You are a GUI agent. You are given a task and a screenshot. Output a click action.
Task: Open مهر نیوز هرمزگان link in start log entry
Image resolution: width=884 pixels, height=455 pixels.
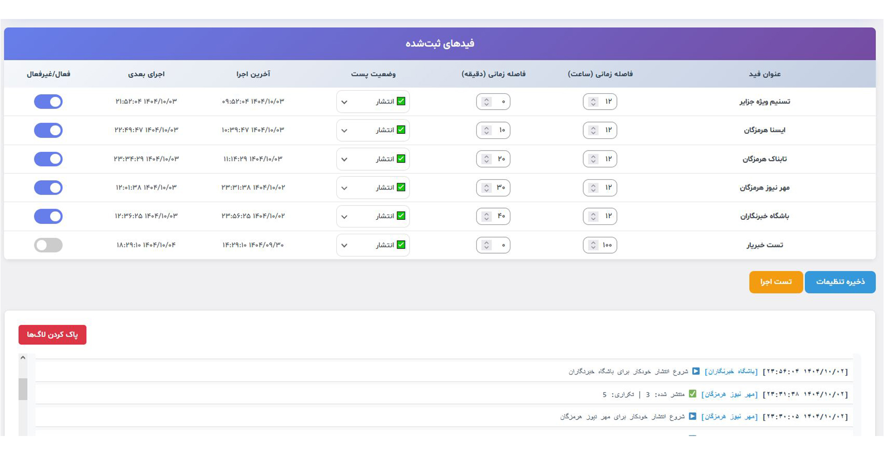pyautogui.click(x=729, y=417)
